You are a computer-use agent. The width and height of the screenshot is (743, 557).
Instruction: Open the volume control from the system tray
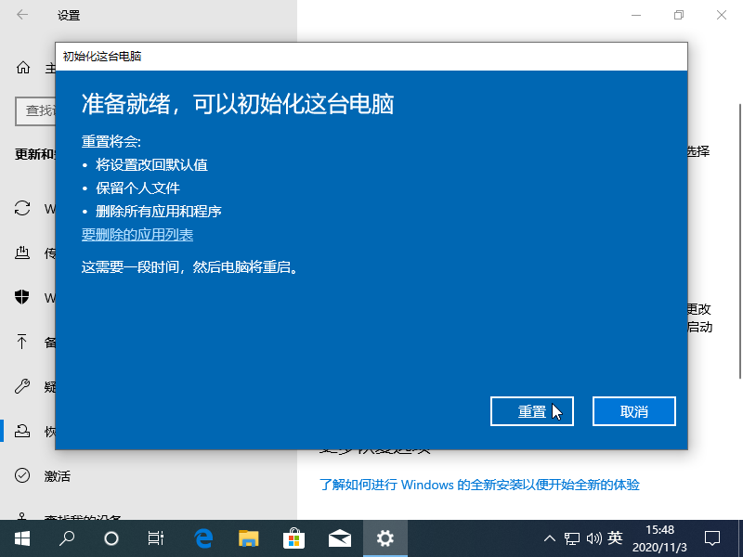click(x=594, y=538)
